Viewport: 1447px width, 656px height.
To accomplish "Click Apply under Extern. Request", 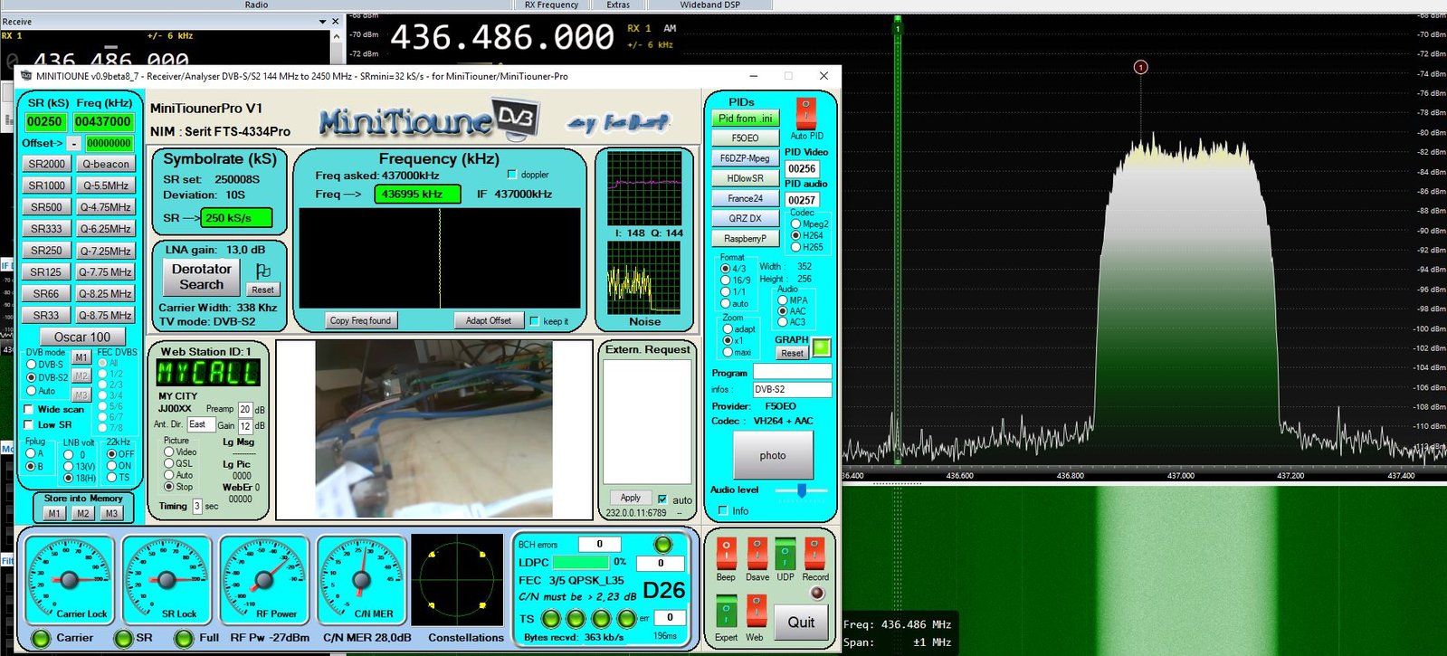I will (630, 498).
